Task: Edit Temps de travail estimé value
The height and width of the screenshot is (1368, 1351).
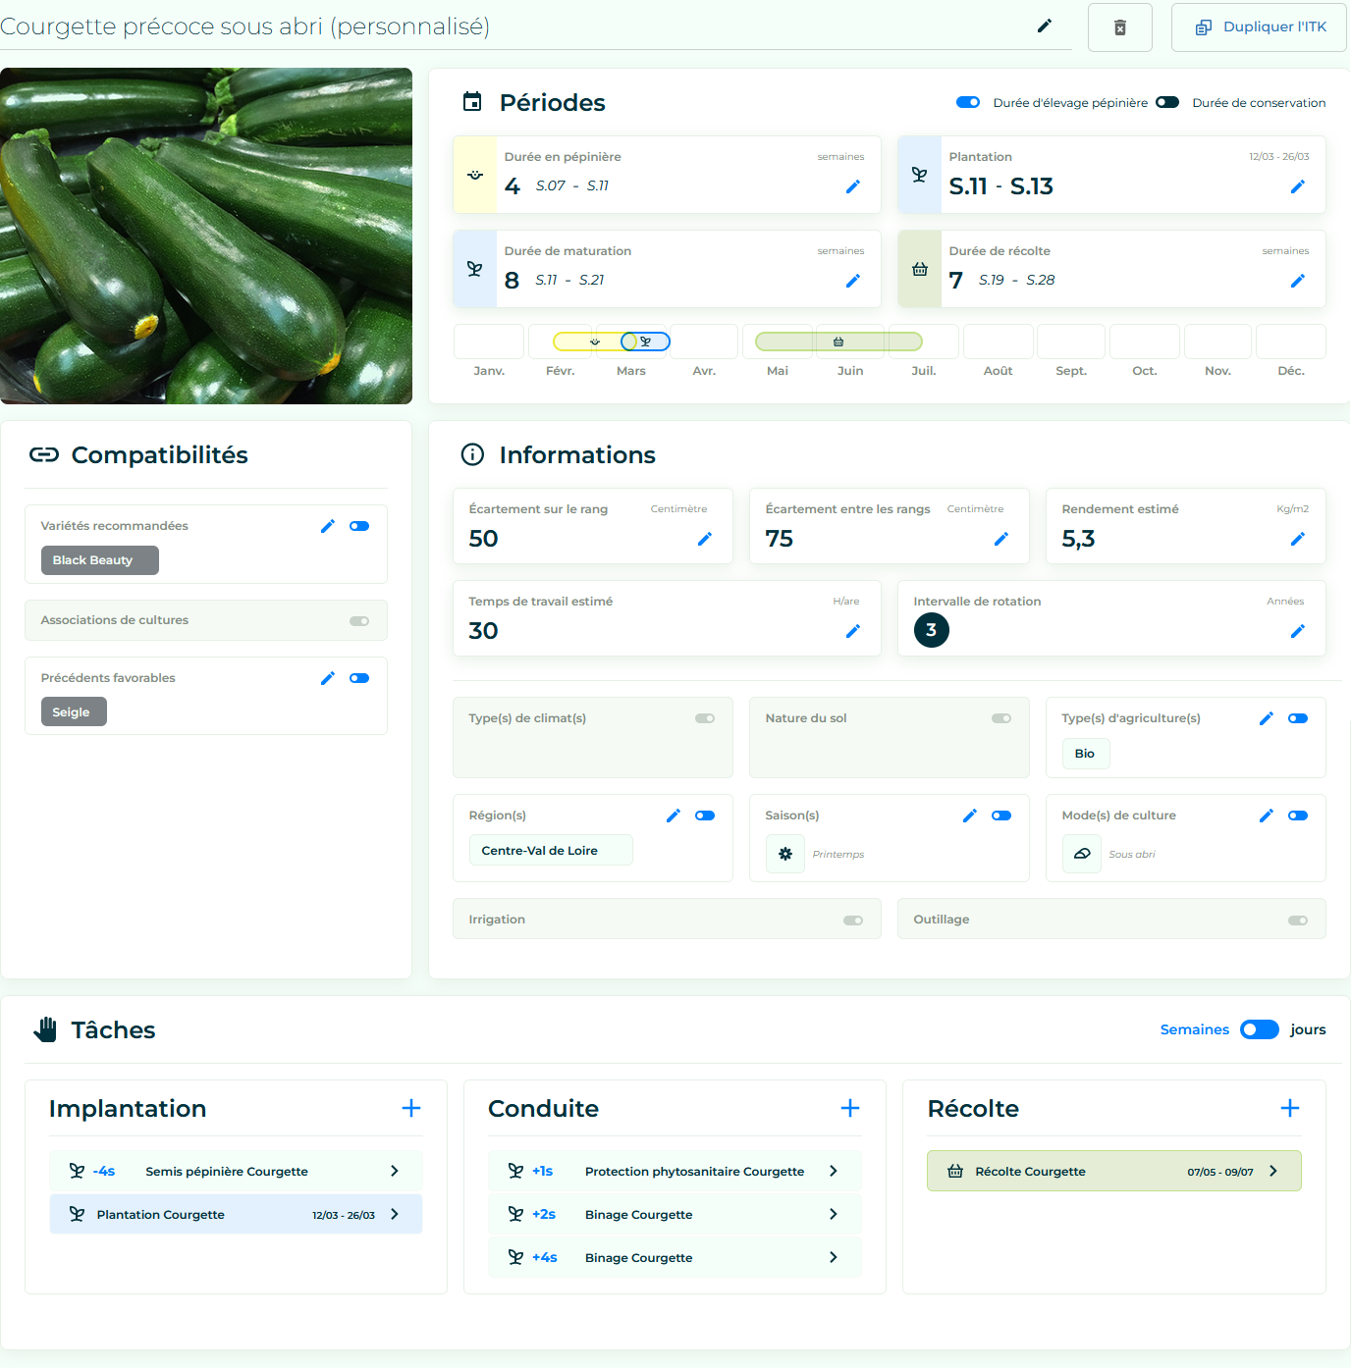Action: pyautogui.click(x=853, y=631)
